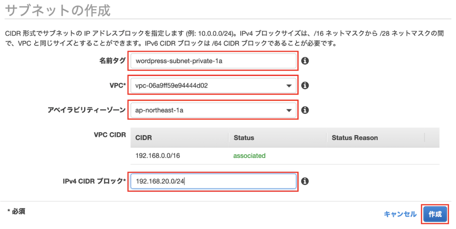Click the キャンセル link
This screenshot has width=456, height=229.
400,214
